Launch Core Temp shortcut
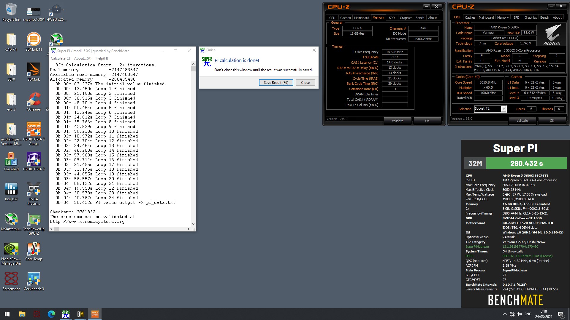The image size is (570, 320). tap(34, 252)
